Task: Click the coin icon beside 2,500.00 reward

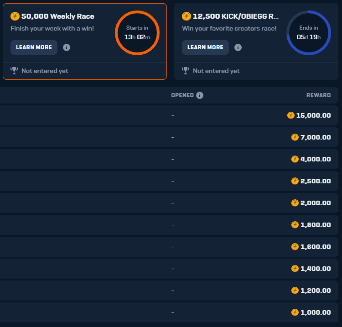Action: (x=295, y=181)
